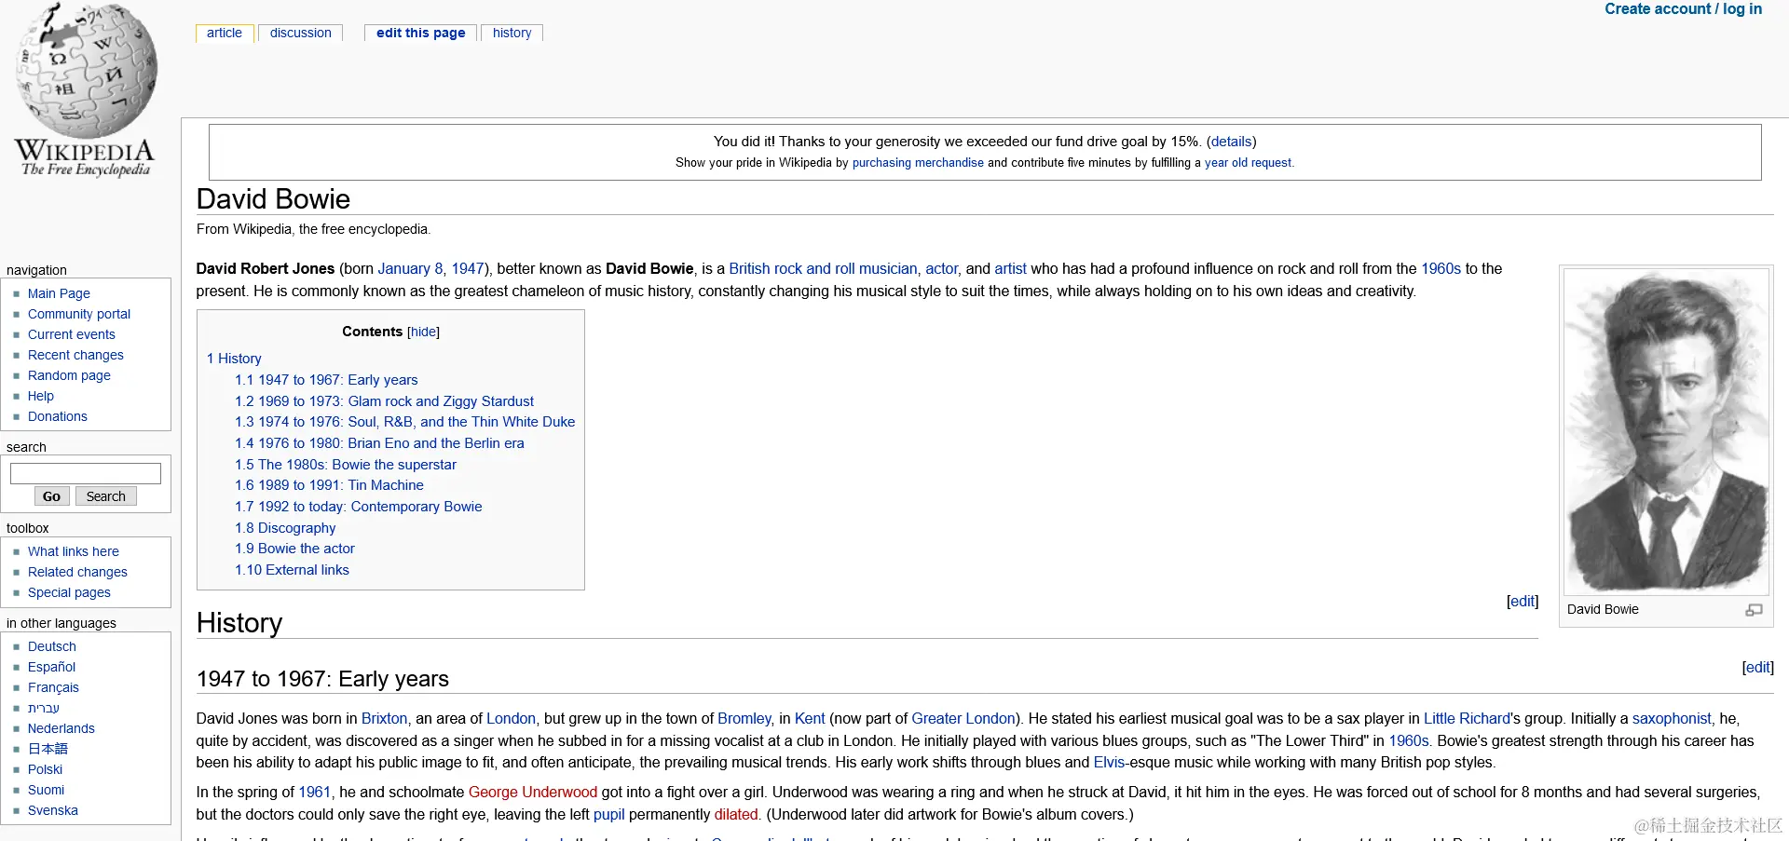
Task: Jump to 1 History in contents
Action: pyautogui.click(x=234, y=359)
